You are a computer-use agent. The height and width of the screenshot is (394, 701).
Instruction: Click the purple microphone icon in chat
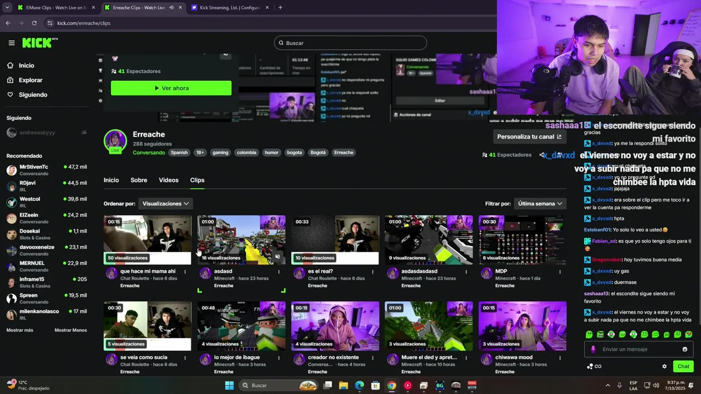593,349
